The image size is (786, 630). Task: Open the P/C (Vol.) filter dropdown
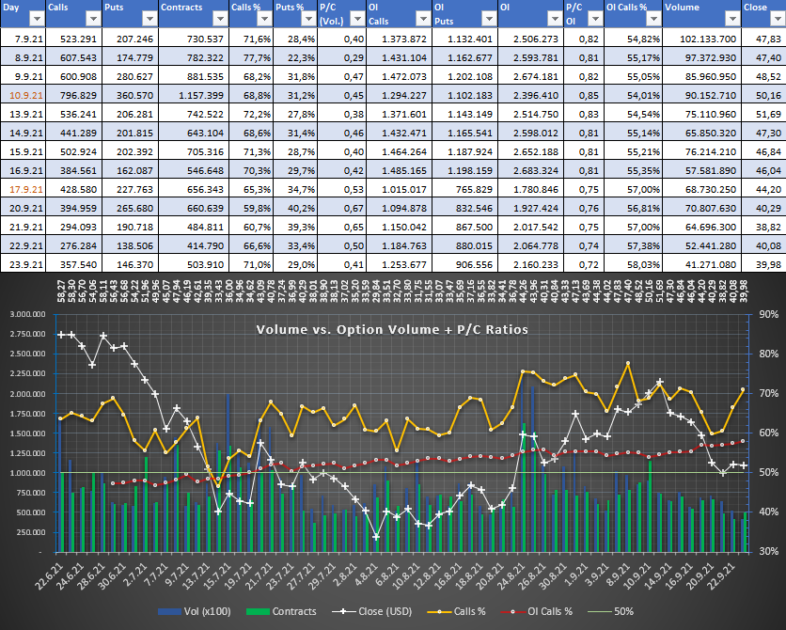pos(357,19)
